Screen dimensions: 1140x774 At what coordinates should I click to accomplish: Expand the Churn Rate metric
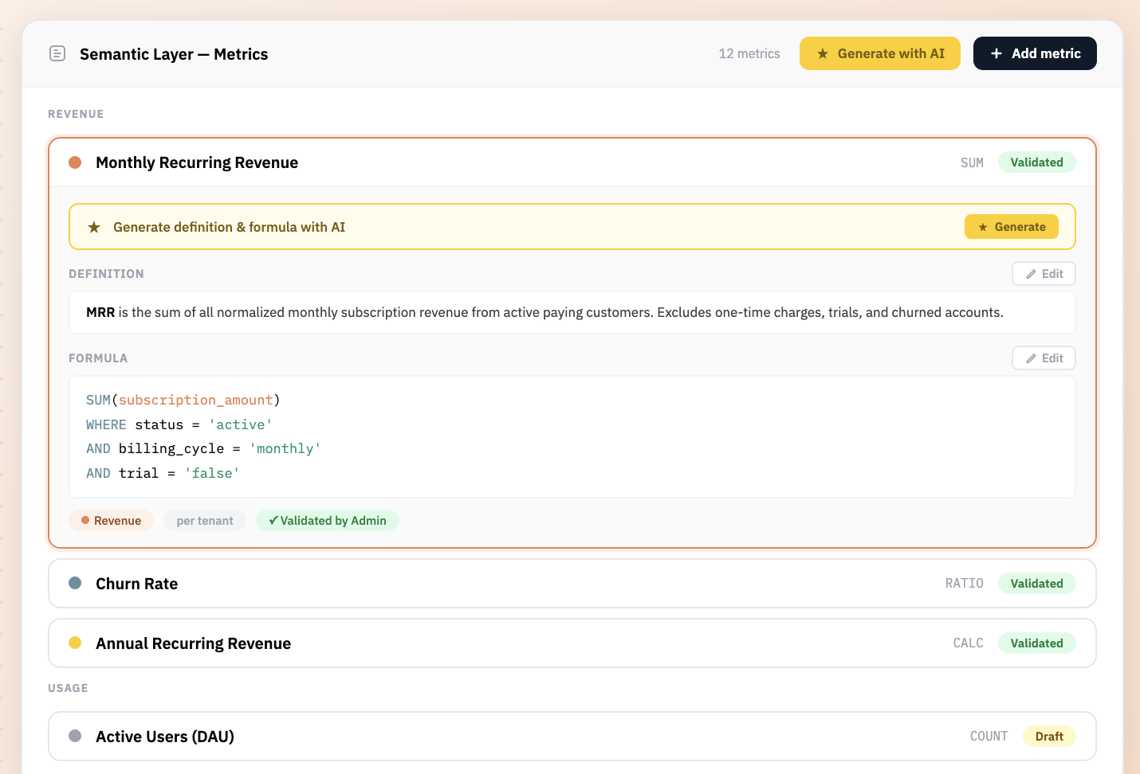[x=572, y=584]
